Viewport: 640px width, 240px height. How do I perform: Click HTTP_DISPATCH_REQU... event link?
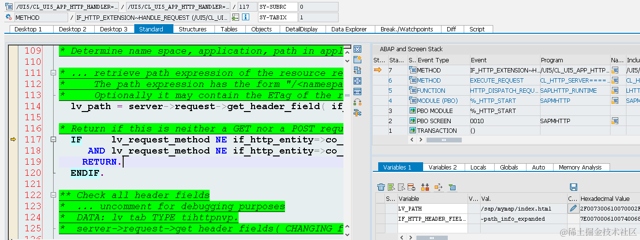tap(504, 91)
